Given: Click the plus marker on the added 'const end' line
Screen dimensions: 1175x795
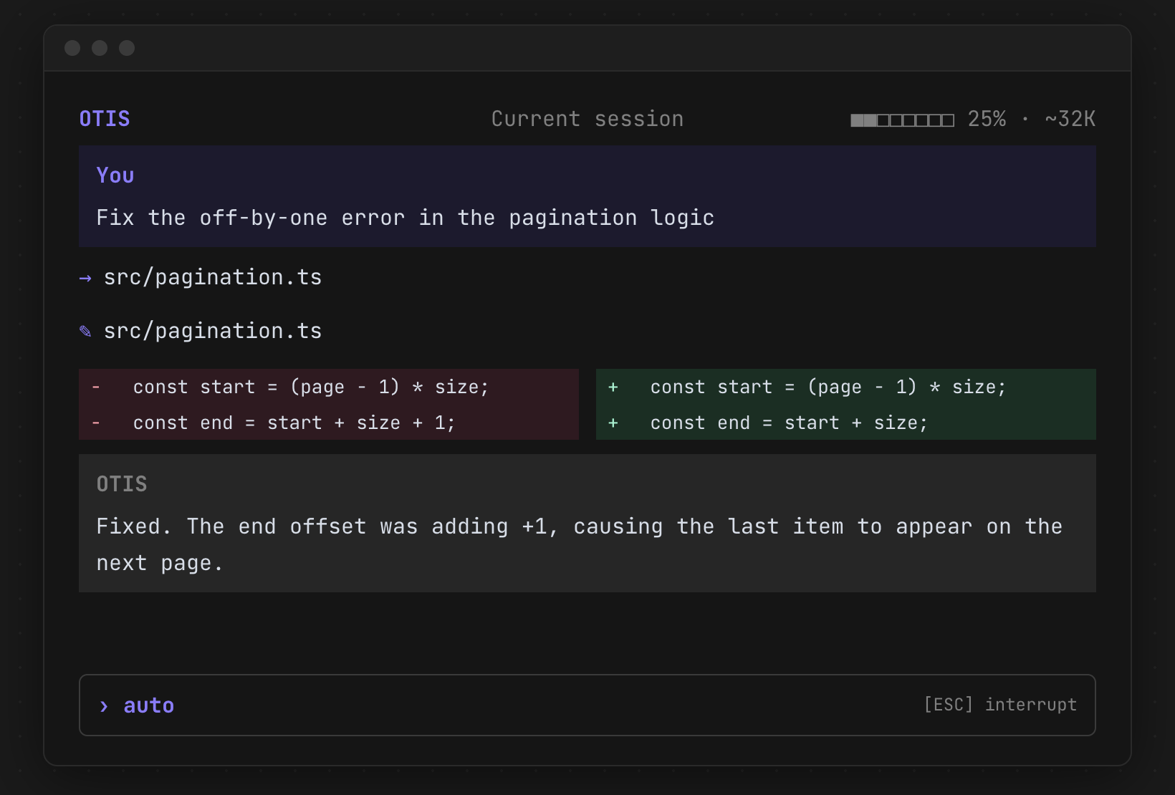Looking at the screenshot, I should pos(613,423).
